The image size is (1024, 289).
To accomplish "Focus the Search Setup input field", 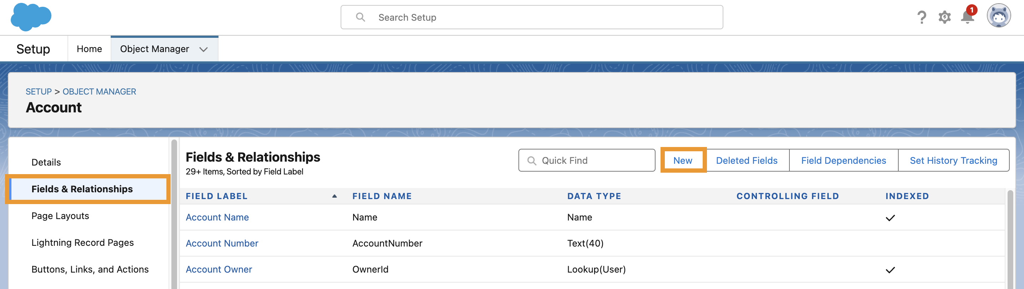I will click(532, 17).
